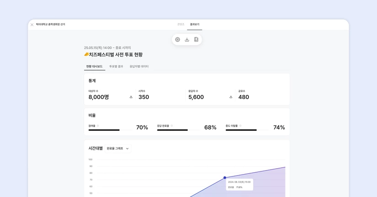Image resolution: width=377 pixels, height=197 pixels.
Task: Click the 중도 이탈률 progress bar
Action: coord(247,130)
